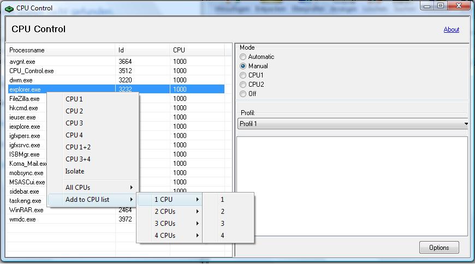The height and width of the screenshot is (264, 475).
Task: Click the empty profile list box
Action: pyautogui.click(x=352, y=186)
